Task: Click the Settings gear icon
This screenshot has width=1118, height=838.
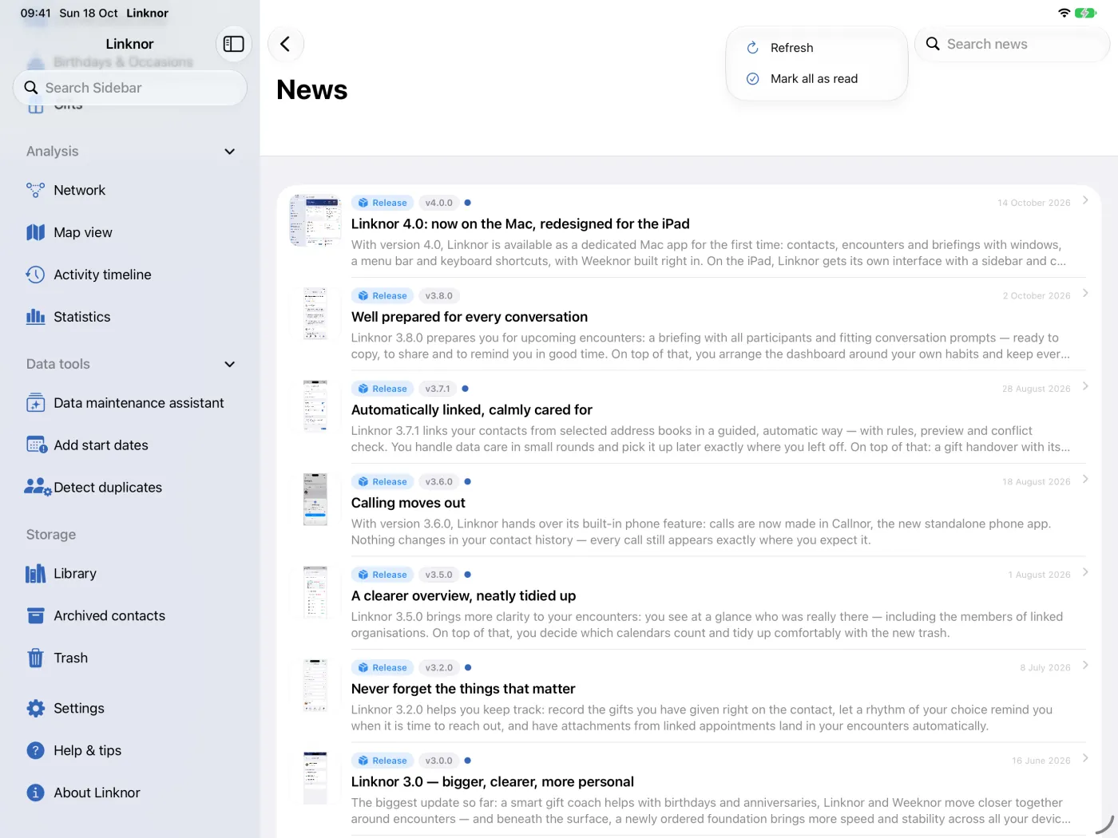Action: point(35,708)
